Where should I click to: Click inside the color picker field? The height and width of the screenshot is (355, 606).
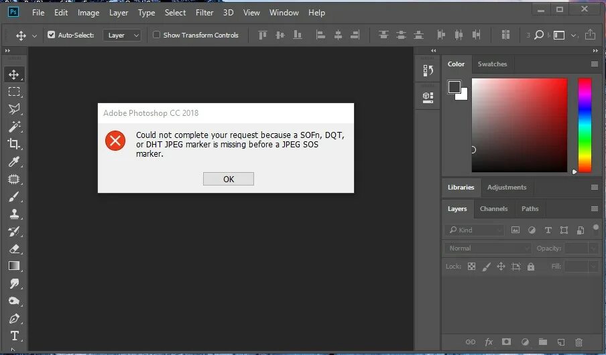520,125
